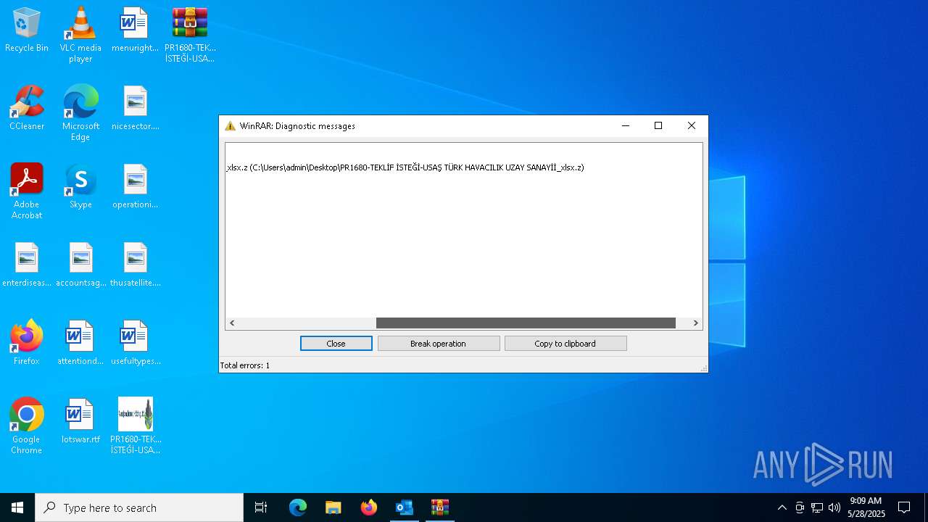This screenshot has width=928, height=522.
Task: Select the operationi image file icon
Action: pyautogui.click(x=135, y=187)
